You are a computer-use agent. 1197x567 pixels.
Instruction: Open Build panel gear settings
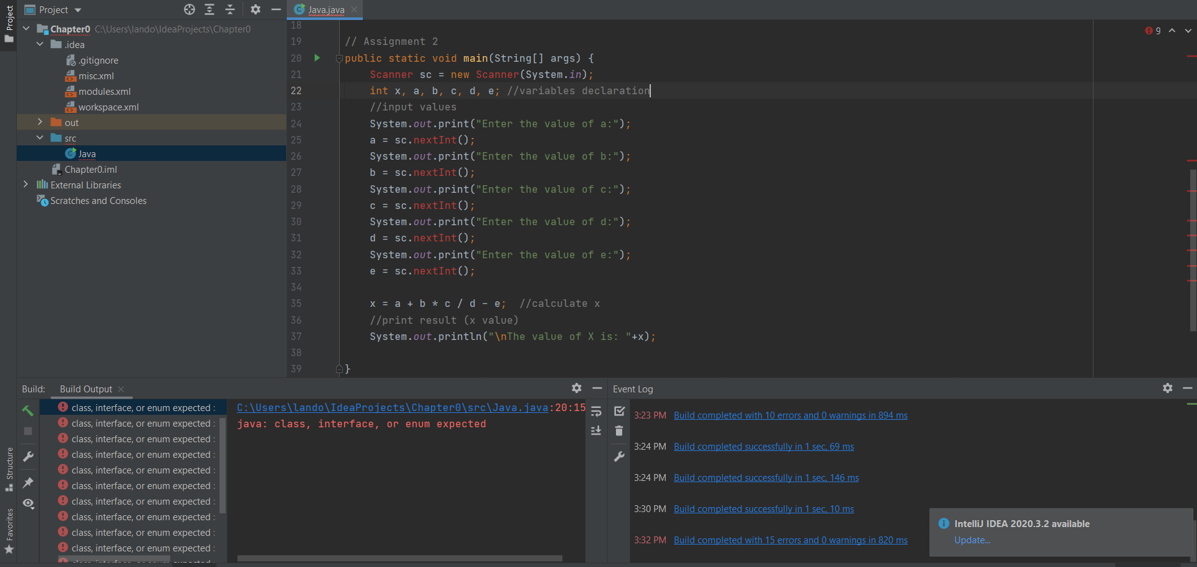[x=577, y=389]
